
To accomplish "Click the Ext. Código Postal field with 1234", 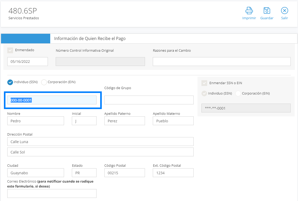I will [x=173, y=173].
